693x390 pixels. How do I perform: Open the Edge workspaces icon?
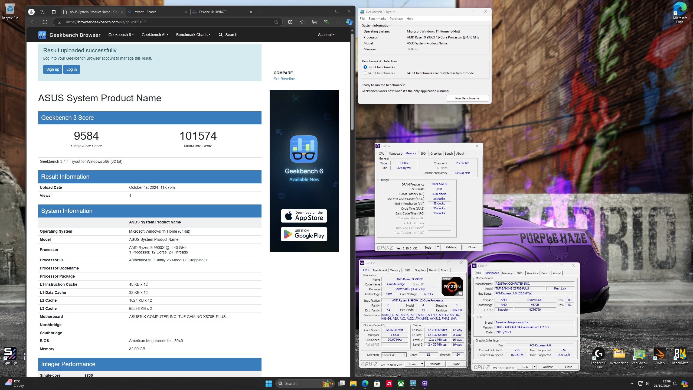point(42,12)
